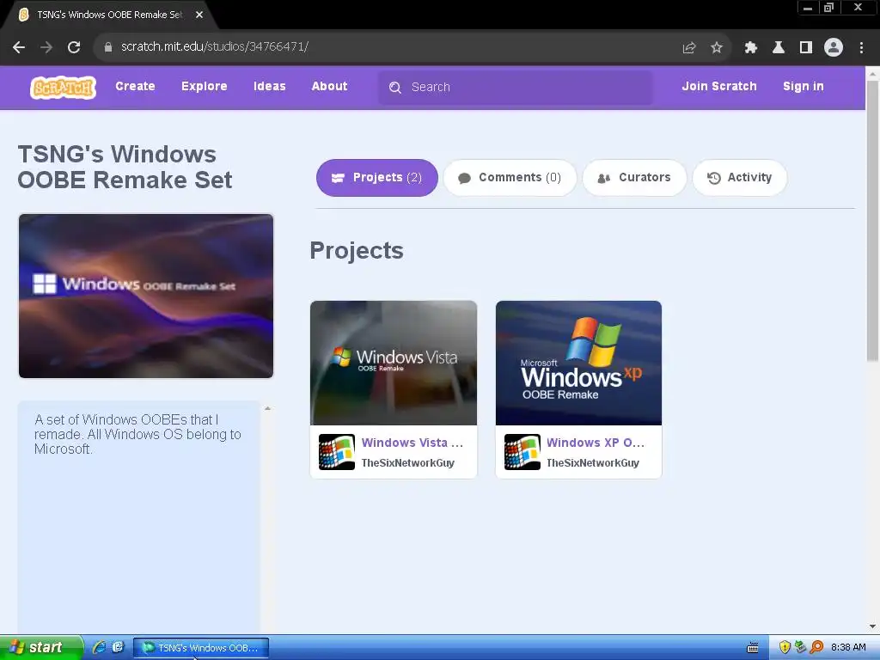The height and width of the screenshot is (660, 880).
Task: Click the Chrome Labs flask icon
Action: (x=779, y=48)
